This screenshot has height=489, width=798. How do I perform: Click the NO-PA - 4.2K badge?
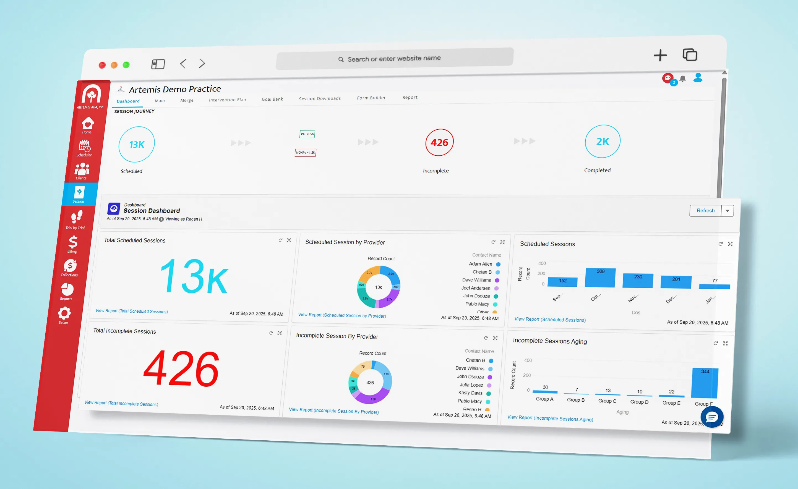click(306, 153)
